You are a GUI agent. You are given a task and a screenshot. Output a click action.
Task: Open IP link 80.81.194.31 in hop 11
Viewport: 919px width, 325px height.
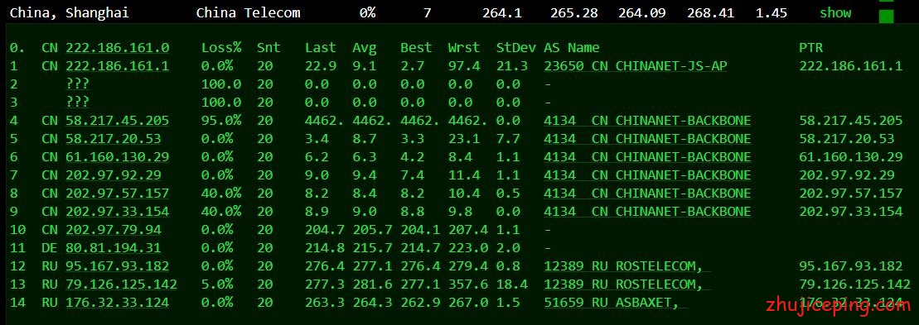click(114, 248)
